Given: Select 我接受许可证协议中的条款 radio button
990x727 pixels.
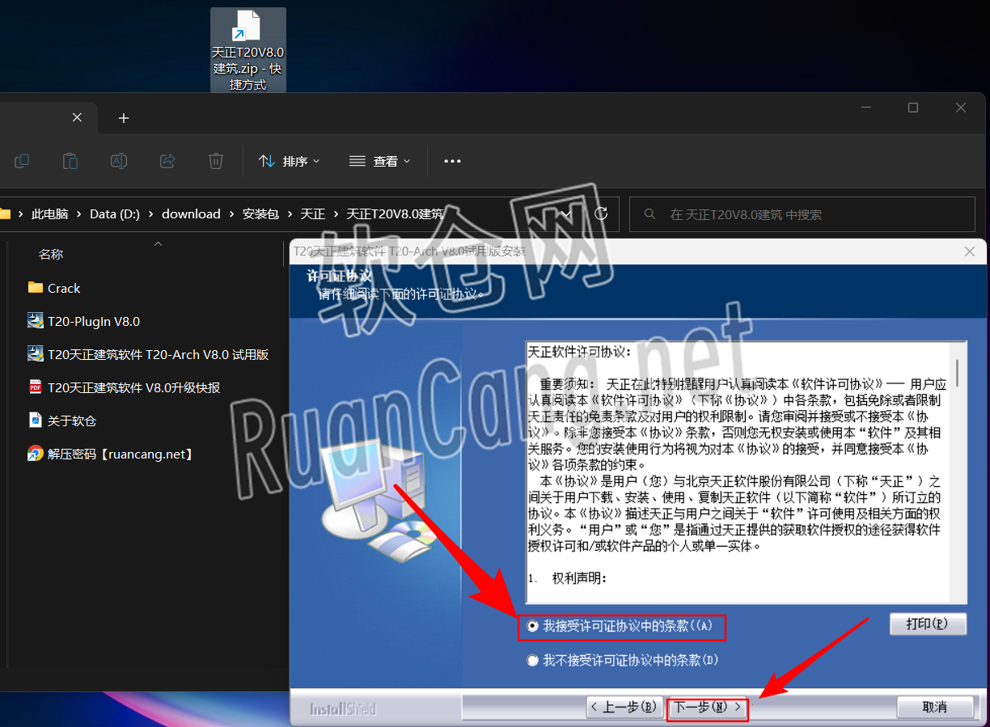Looking at the screenshot, I should click(x=533, y=626).
